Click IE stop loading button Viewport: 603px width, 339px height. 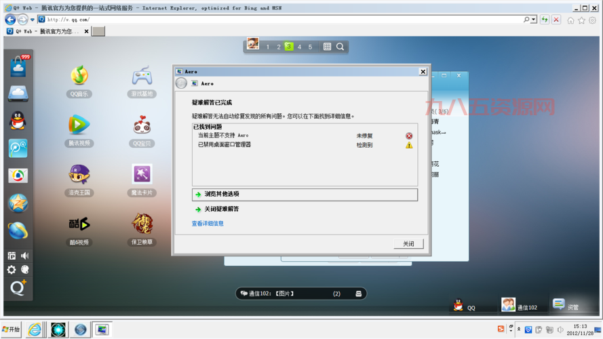pos(556,20)
